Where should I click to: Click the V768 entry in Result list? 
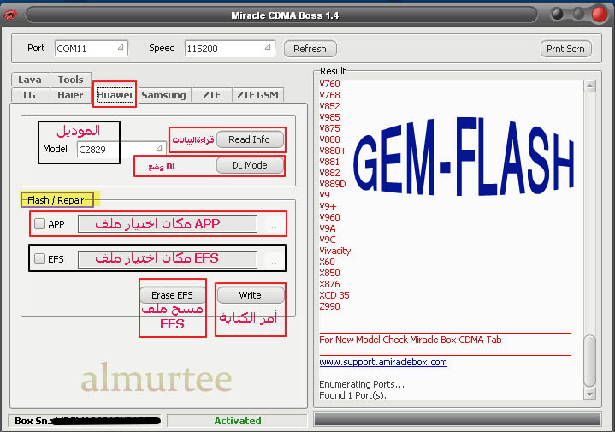pyautogui.click(x=329, y=95)
